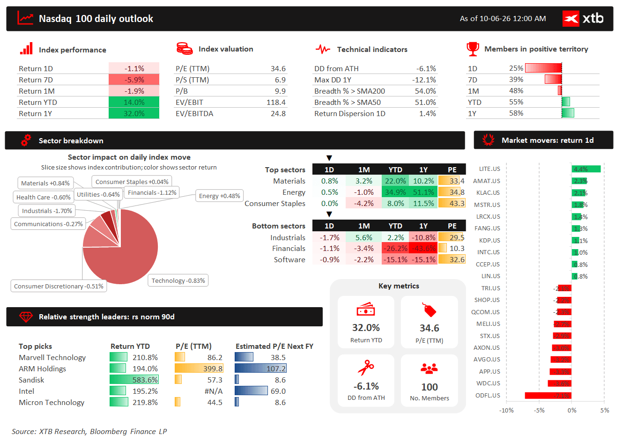
Task: Select the YTD column header in Top sectors
Action: (395, 169)
